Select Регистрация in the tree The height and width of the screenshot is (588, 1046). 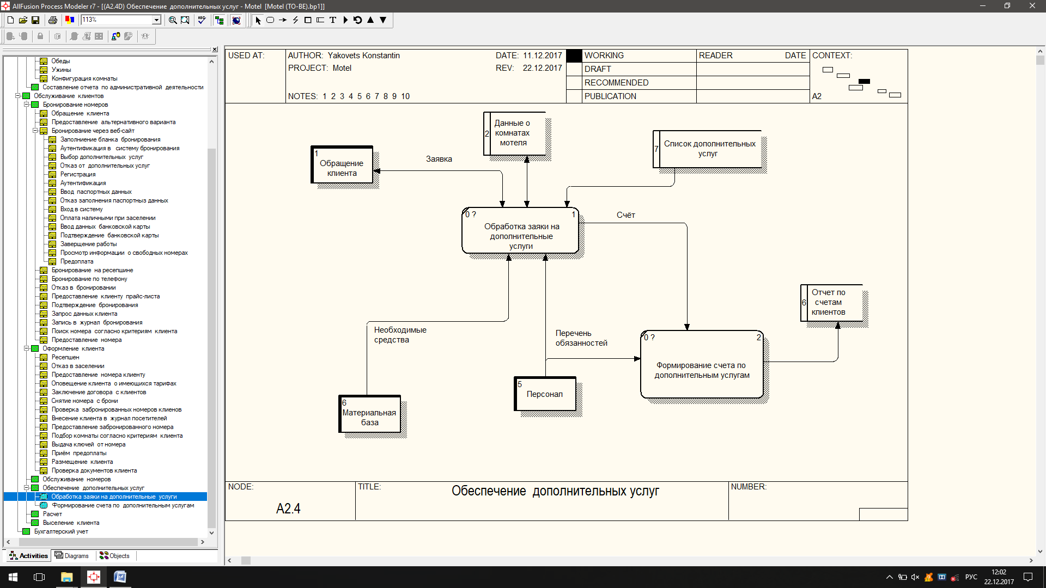pos(78,174)
